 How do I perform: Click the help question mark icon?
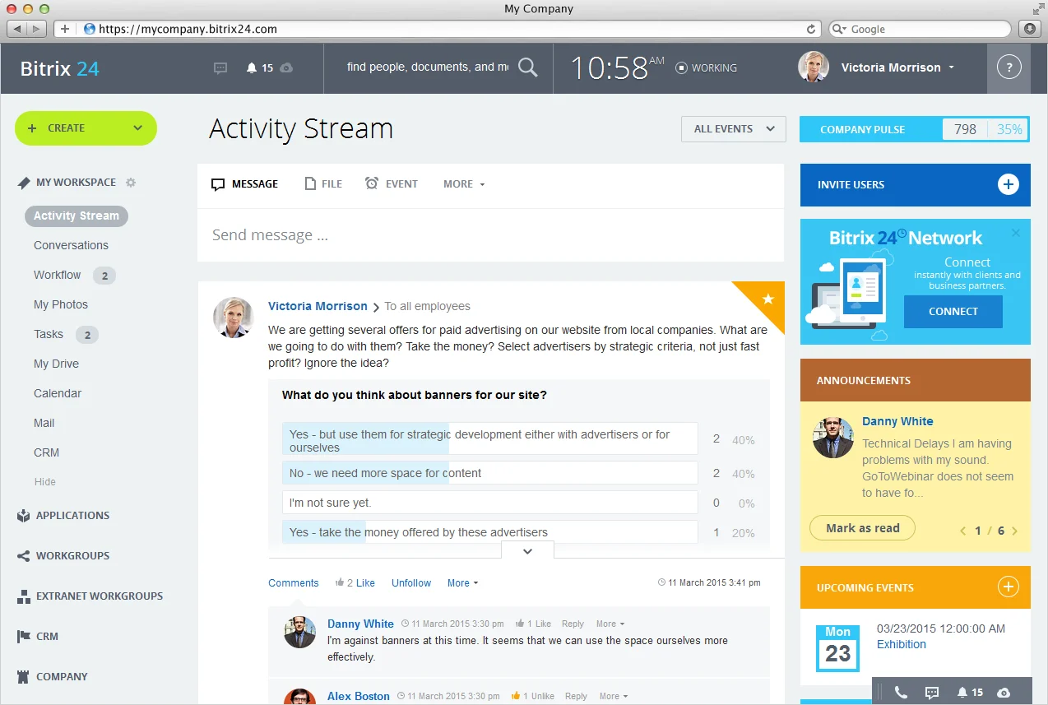(1009, 67)
